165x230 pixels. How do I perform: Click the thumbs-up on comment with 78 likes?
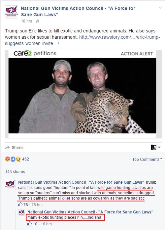(20, 204)
